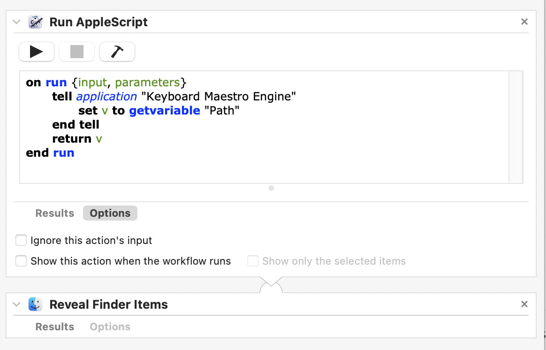Remove the Reveal Finder Items action
Image resolution: width=546 pixels, height=350 pixels.
tap(524, 304)
